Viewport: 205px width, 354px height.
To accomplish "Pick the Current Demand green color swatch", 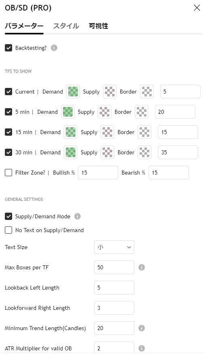I will point(73,92).
